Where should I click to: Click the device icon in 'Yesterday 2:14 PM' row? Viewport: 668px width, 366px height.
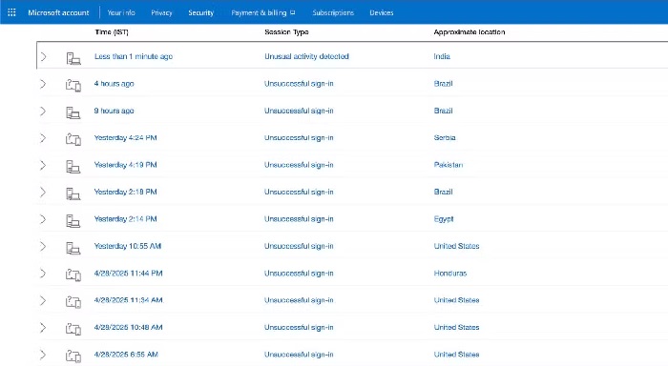pyautogui.click(x=73, y=221)
